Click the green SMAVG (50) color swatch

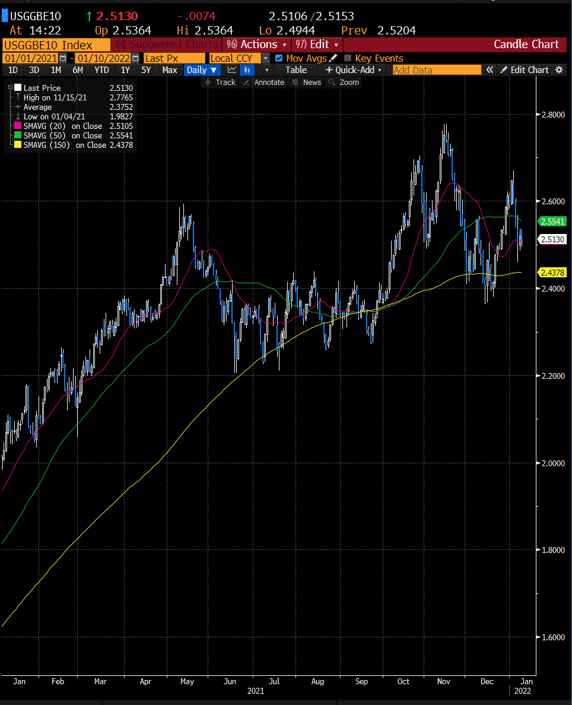pyautogui.click(x=18, y=135)
